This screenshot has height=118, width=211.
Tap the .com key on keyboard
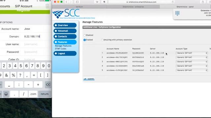[x=33, y=94]
